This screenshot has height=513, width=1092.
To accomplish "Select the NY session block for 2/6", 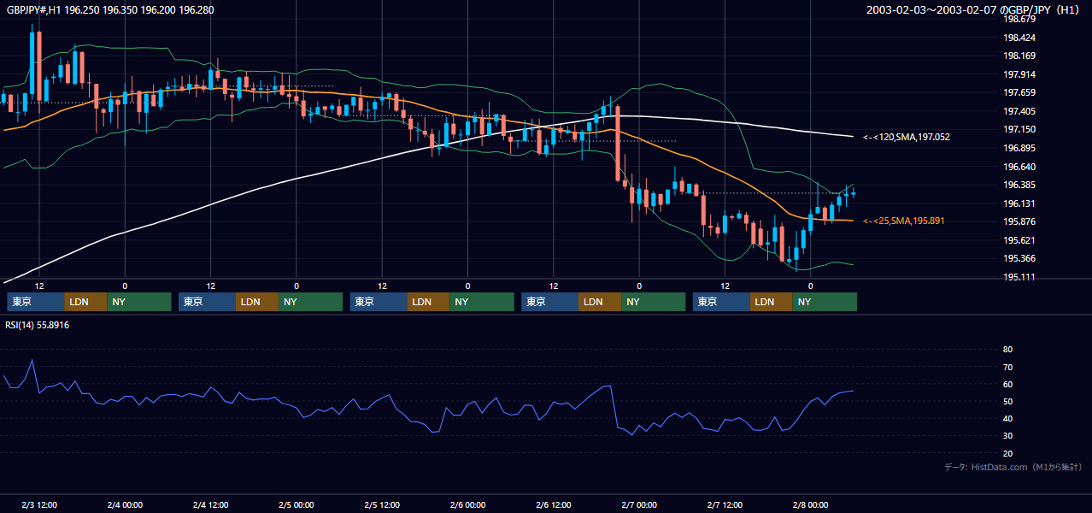I will (x=654, y=302).
